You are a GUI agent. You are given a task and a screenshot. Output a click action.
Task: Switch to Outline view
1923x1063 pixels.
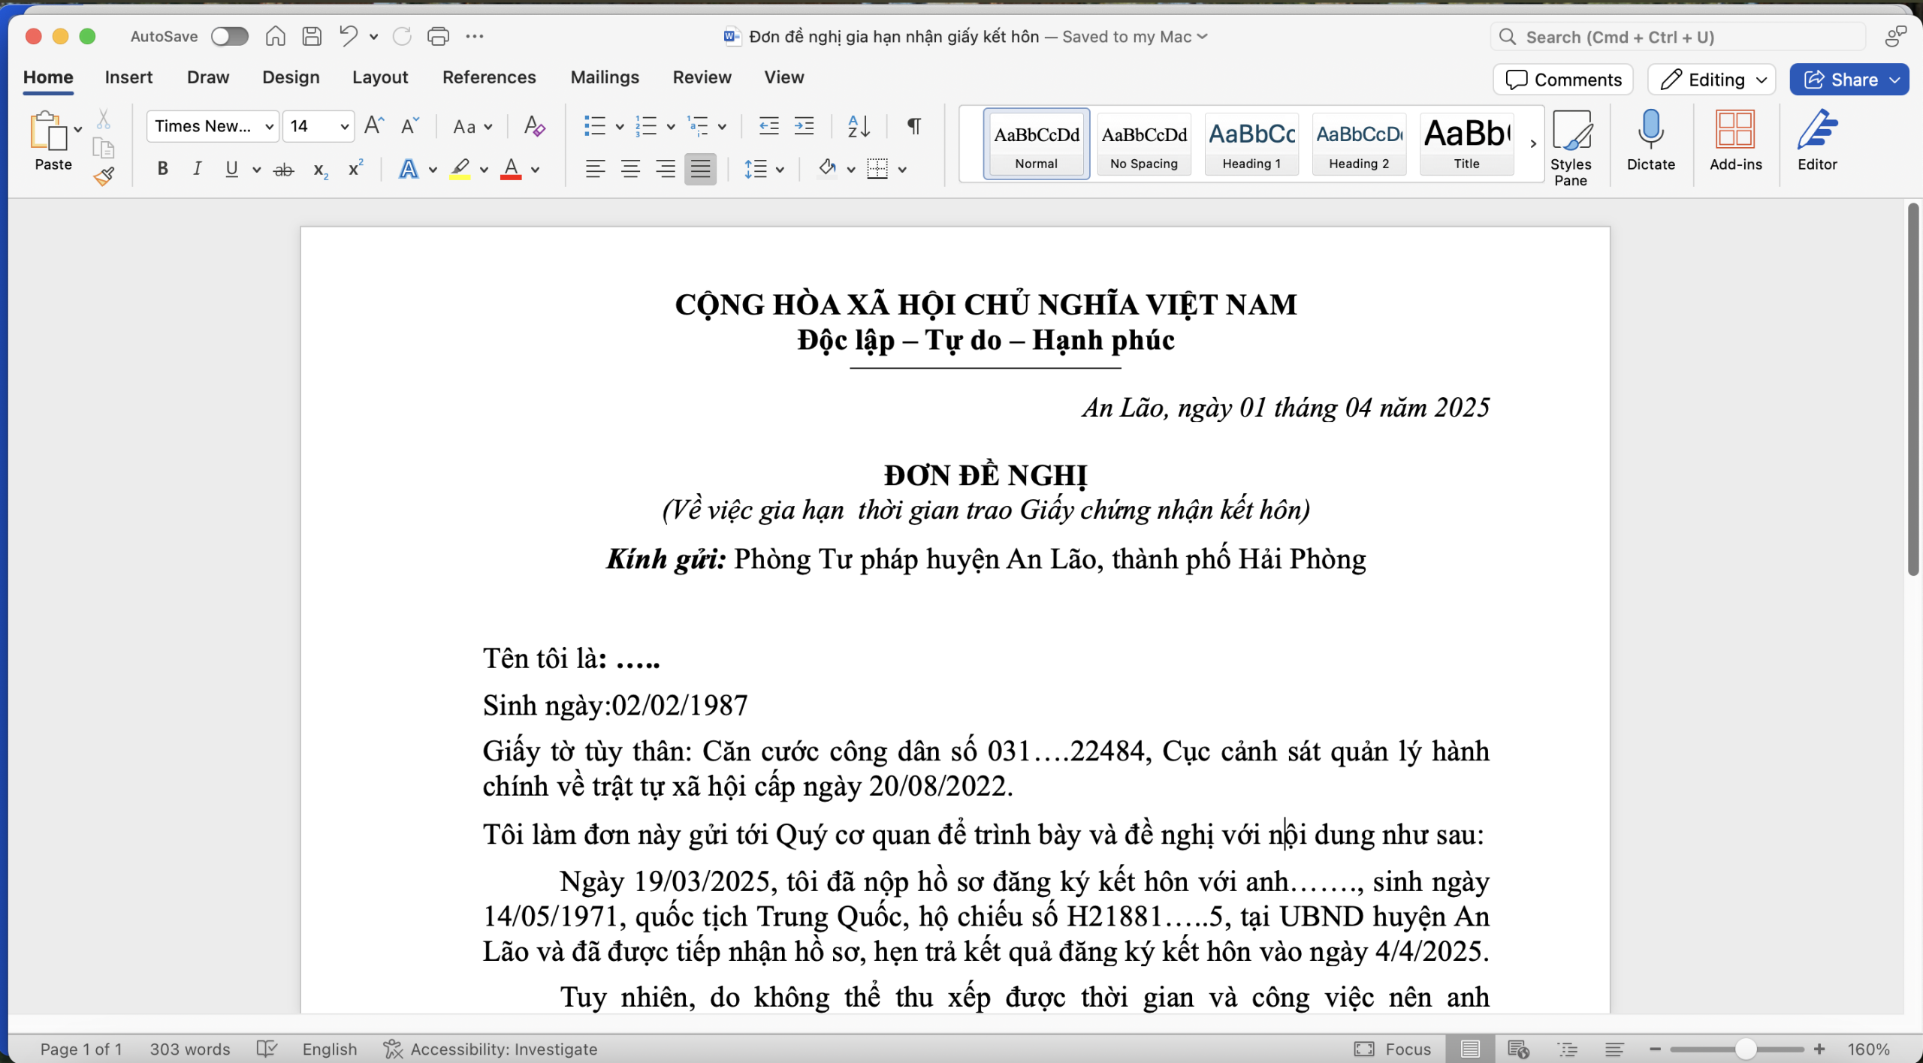pyautogui.click(x=1568, y=1049)
